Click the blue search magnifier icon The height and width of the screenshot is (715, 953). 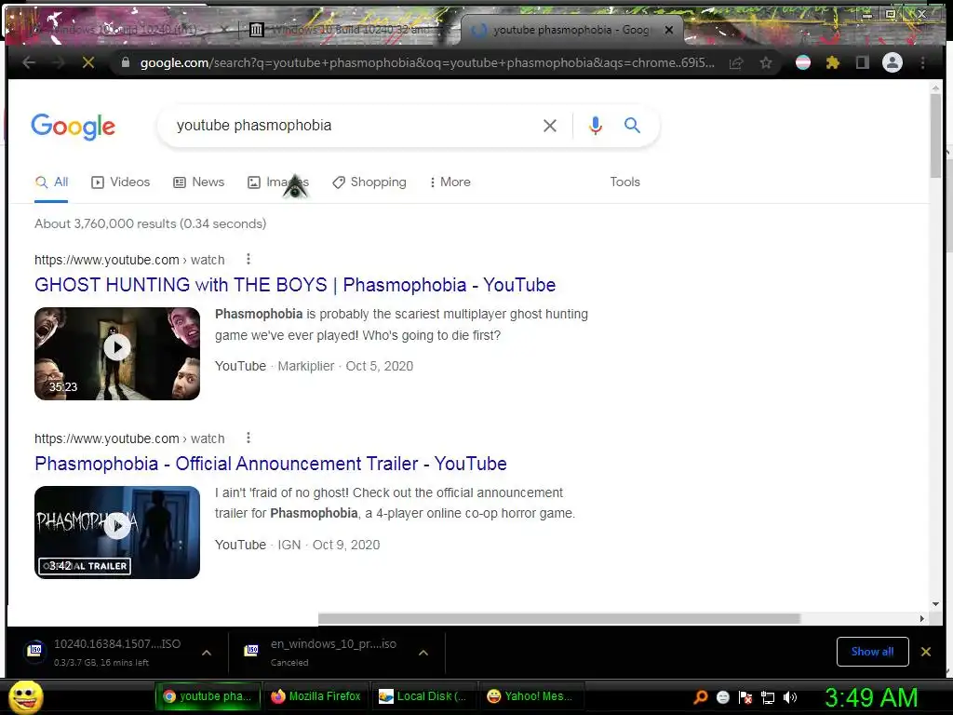[x=632, y=126]
